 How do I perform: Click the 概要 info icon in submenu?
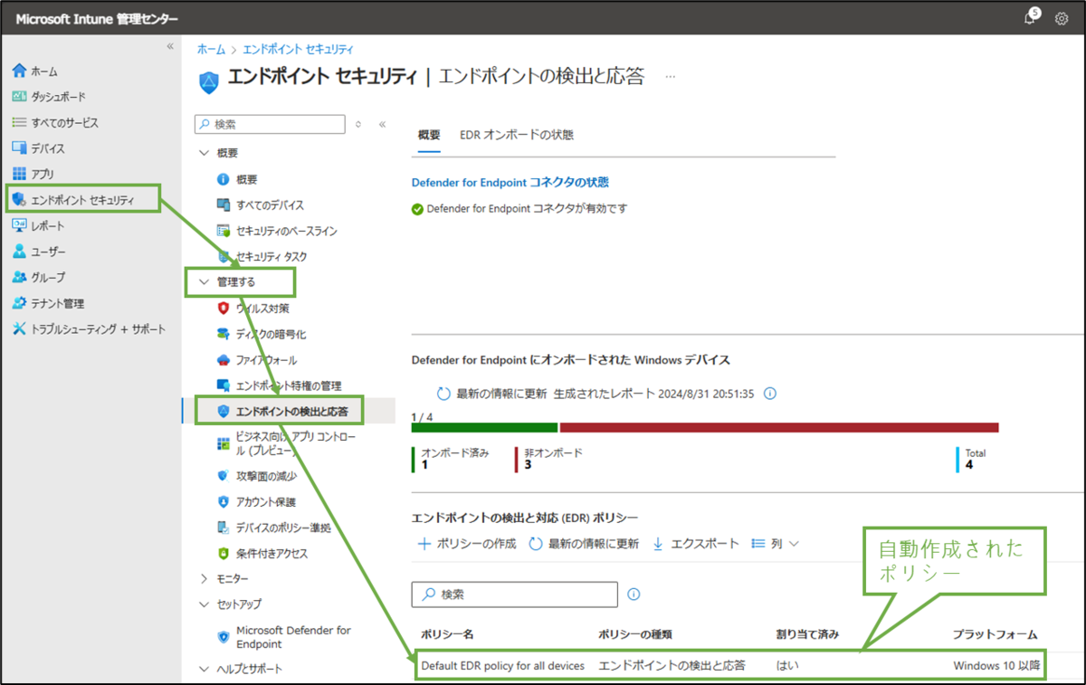point(224,179)
